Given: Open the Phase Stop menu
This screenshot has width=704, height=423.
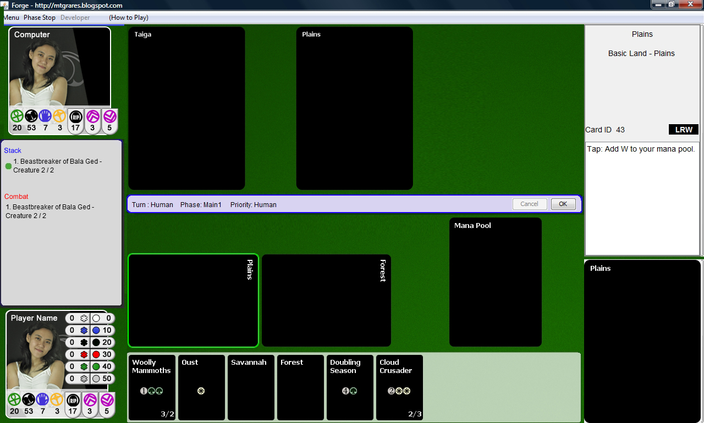Looking at the screenshot, I should (40, 18).
